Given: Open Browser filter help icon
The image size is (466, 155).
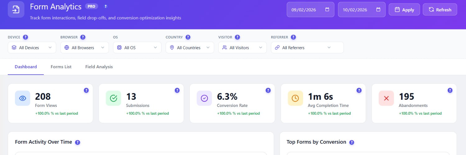Looking at the screenshot, I should pos(83,37).
